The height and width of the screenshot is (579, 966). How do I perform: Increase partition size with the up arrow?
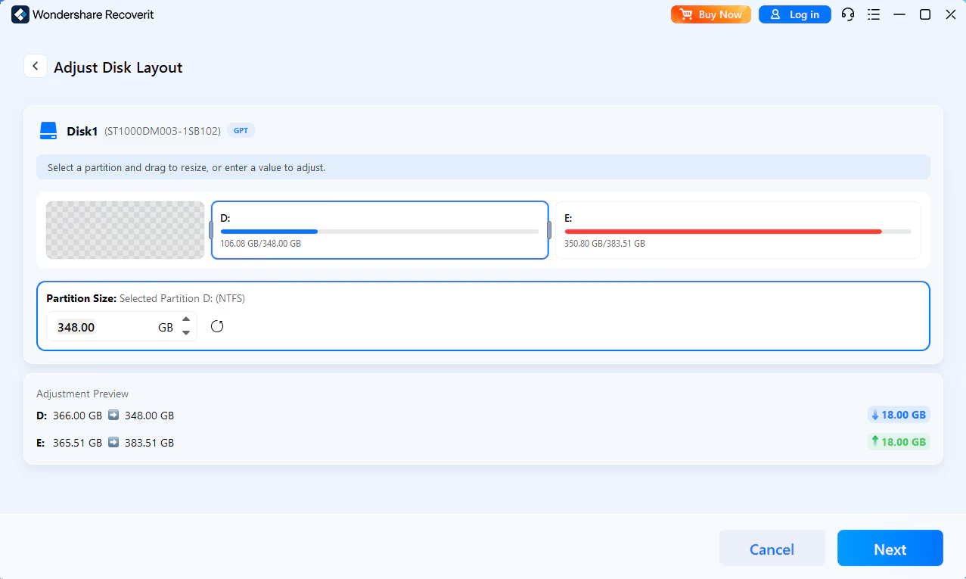coord(186,320)
